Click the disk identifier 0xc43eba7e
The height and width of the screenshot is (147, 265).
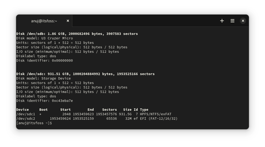(62, 101)
